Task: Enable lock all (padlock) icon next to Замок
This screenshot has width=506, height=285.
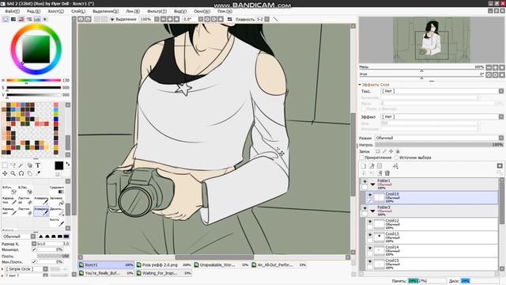Action: click(398, 151)
